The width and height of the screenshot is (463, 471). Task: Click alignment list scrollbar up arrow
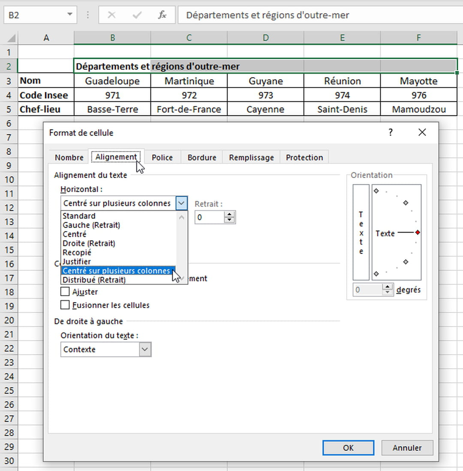point(181,217)
